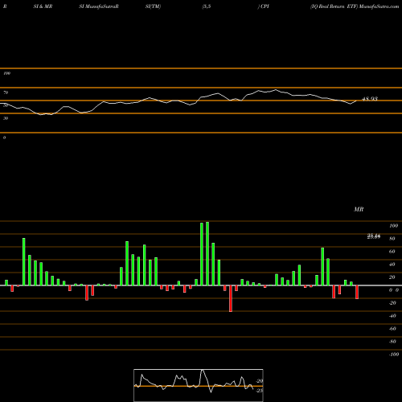This screenshot has width=402, height=402.
Task: Click the '-100' label on MR axis
Action: click(x=393, y=355)
